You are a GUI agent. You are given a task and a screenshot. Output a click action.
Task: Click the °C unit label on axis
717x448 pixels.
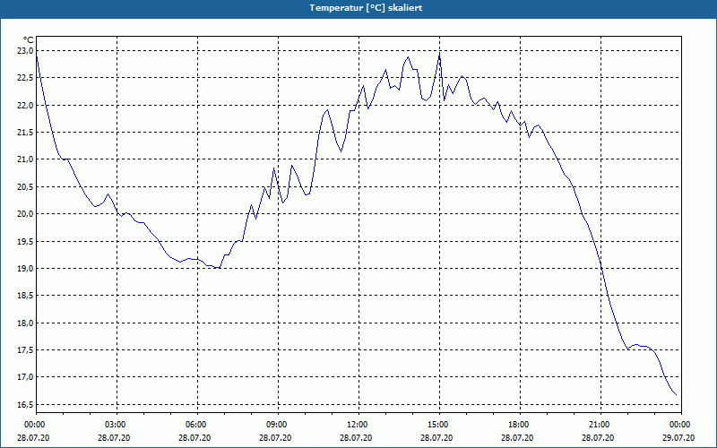point(29,40)
